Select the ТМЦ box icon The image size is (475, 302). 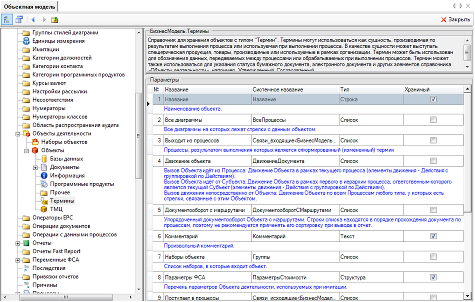tap(45, 209)
